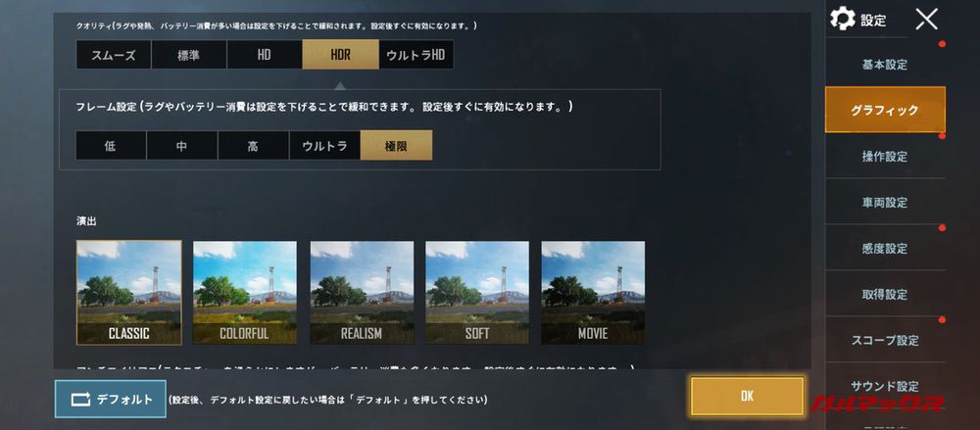This screenshot has width=980, height=430.
Task: Close the settings screen with X
Action: pos(926,19)
